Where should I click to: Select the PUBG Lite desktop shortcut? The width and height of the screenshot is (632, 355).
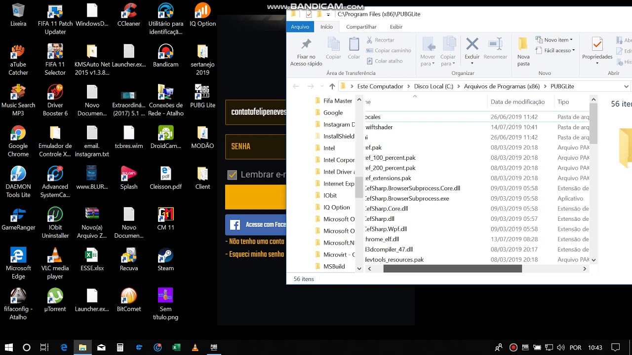click(x=202, y=96)
